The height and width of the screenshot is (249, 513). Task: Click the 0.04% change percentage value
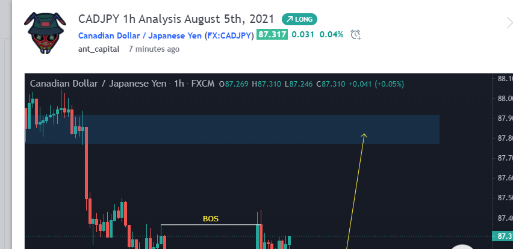(331, 35)
